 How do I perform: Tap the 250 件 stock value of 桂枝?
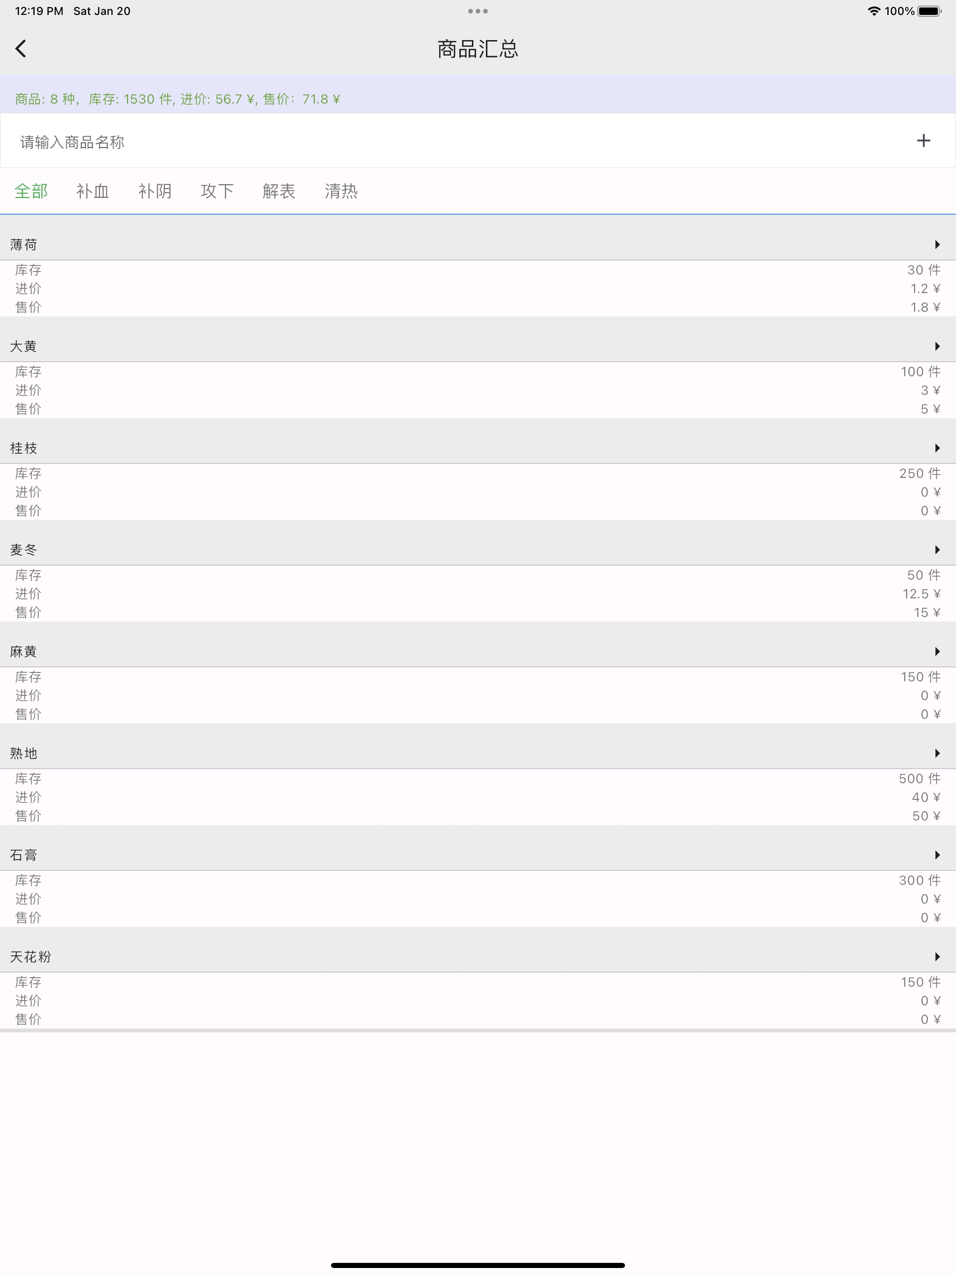click(x=920, y=473)
